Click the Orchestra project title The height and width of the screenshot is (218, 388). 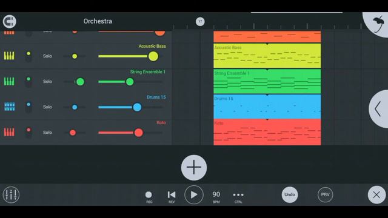[98, 21]
